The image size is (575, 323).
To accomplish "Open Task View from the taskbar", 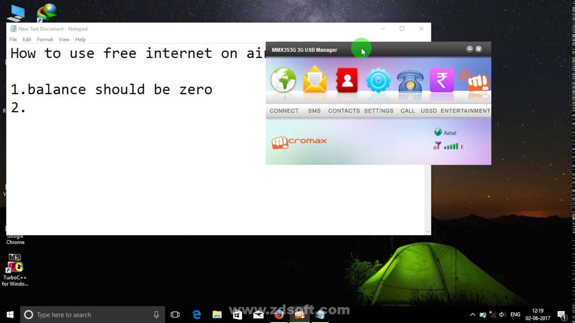I will pyautogui.click(x=175, y=314).
